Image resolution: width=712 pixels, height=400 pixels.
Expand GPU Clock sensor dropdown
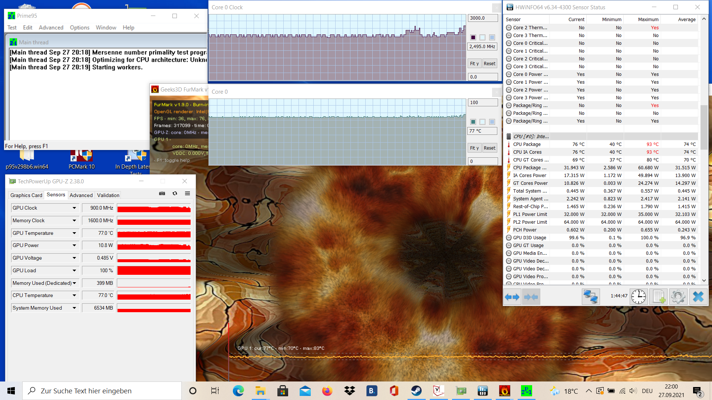click(x=74, y=208)
